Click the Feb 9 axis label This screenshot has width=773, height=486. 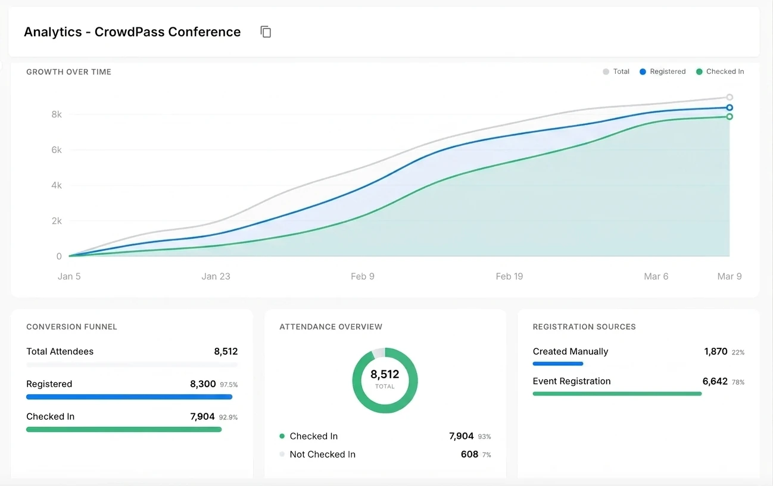tap(363, 276)
